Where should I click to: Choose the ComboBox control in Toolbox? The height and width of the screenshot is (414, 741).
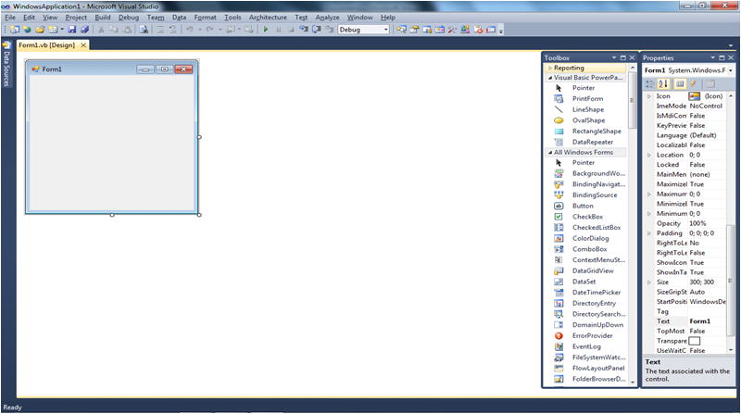588,249
